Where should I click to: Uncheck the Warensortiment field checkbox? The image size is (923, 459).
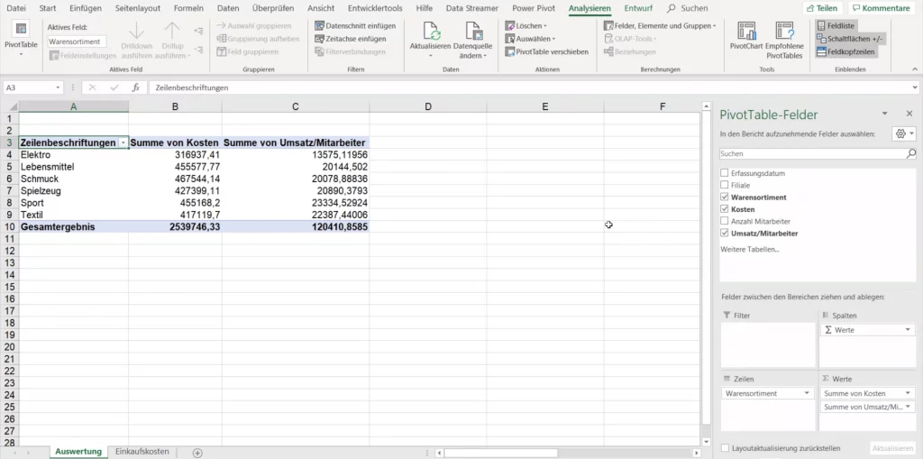pos(724,197)
